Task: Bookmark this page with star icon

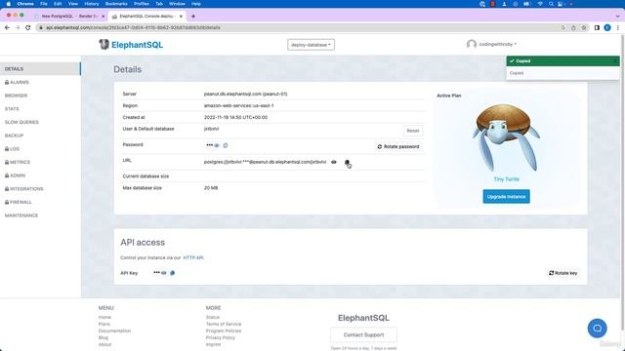Action: coord(584,28)
